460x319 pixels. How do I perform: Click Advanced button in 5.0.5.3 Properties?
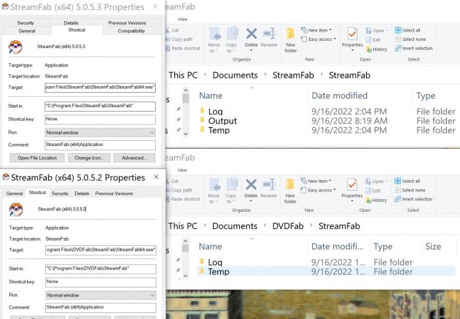click(x=134, y=158)
